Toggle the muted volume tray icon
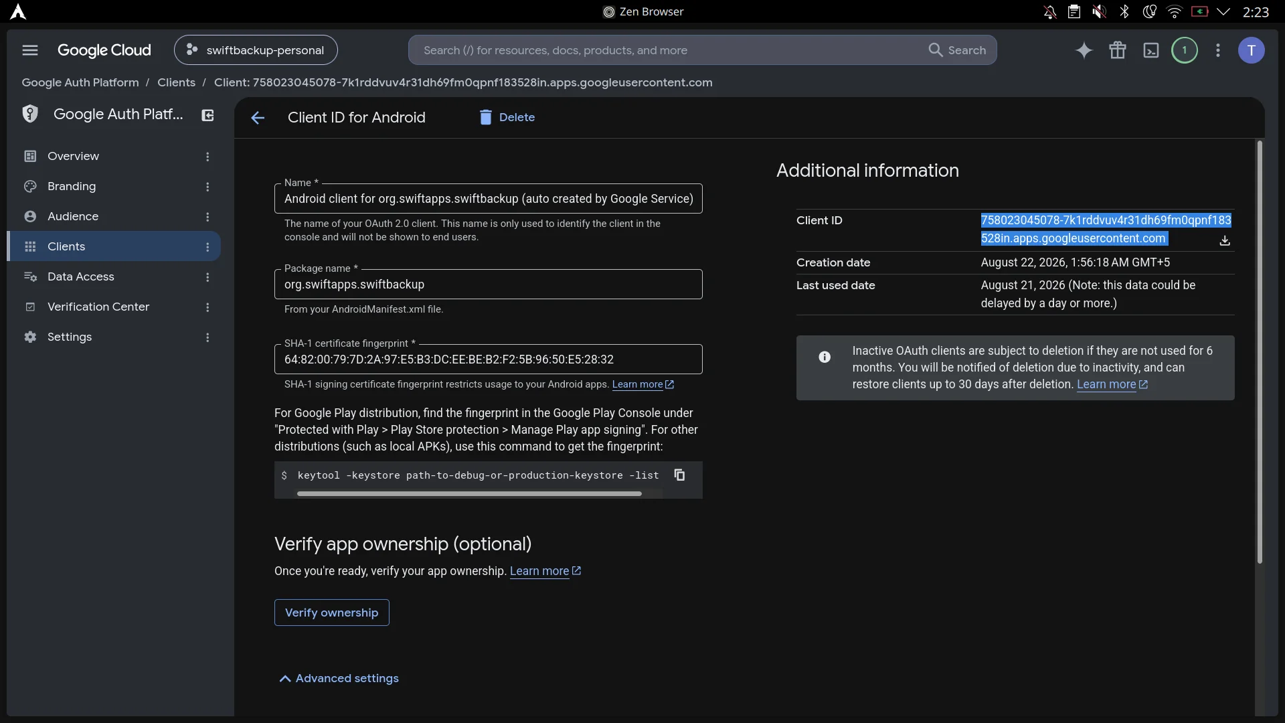This screenshot has height=723, width=1285. [x=1099, y=12]
